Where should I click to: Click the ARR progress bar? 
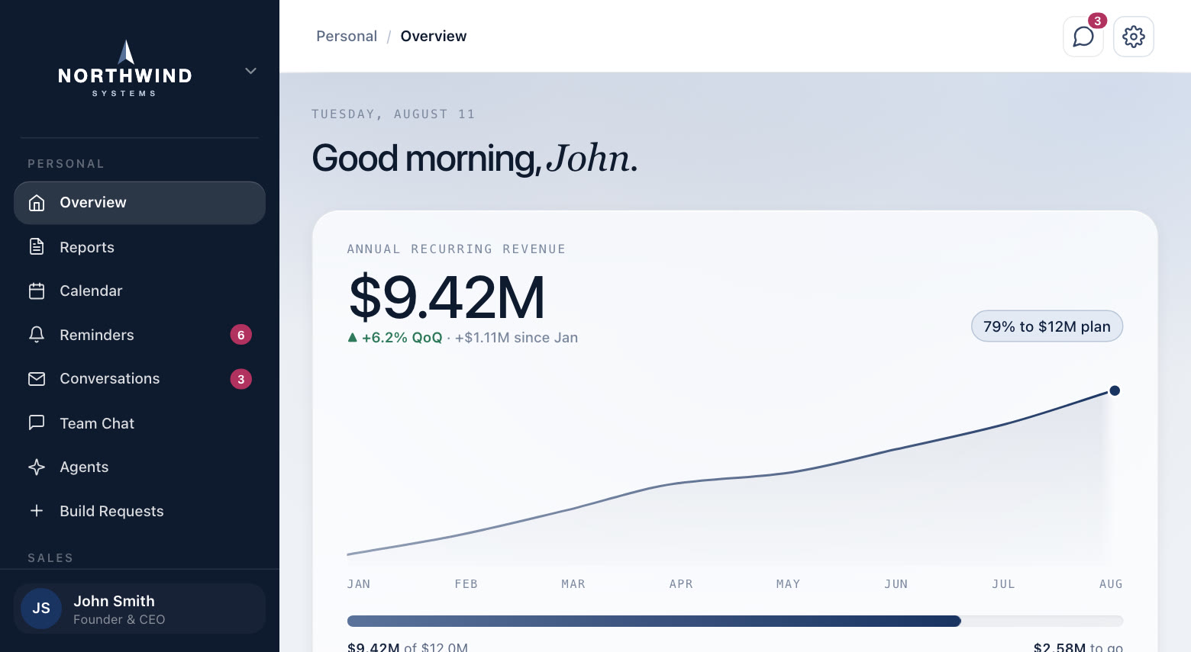pos(735,621)
